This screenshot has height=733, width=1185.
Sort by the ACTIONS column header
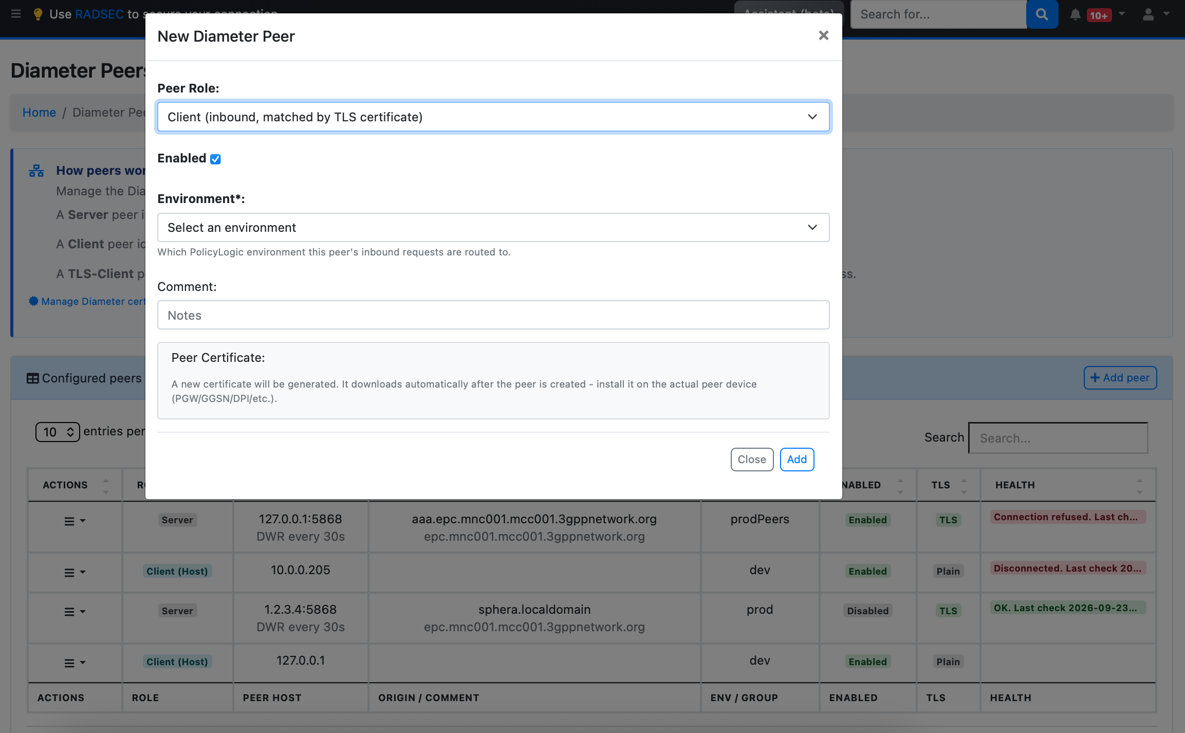pyautogui.click(x=75, y=485)
